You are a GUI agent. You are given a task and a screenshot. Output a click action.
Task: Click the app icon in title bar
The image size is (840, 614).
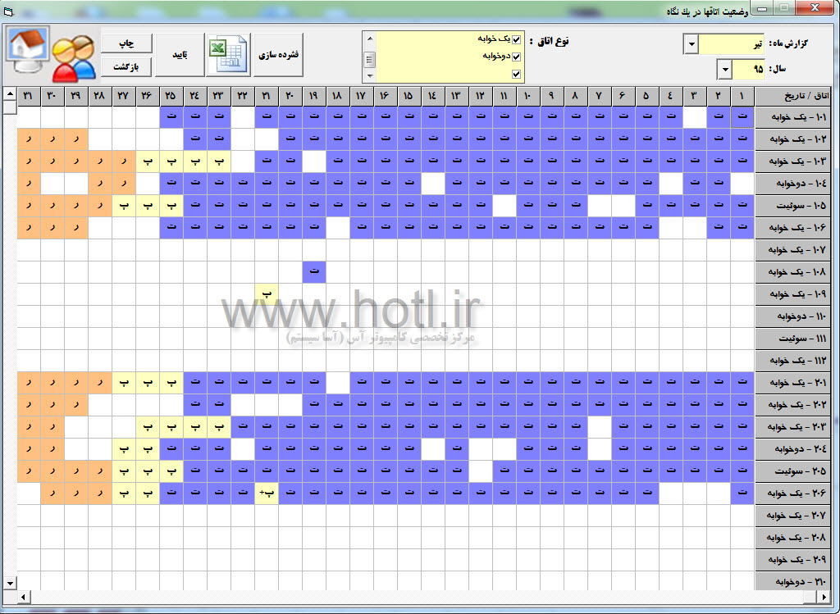[8, 11]
